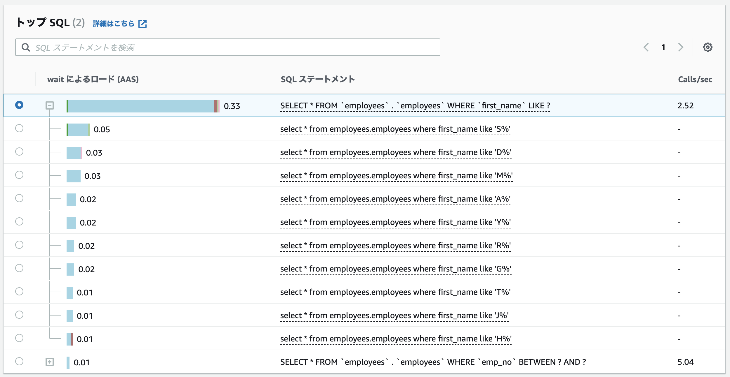Select radio for emp_no BETWEEN query
Image resolution: width=730 pixels, height=377 pixels.
[19, 362]
